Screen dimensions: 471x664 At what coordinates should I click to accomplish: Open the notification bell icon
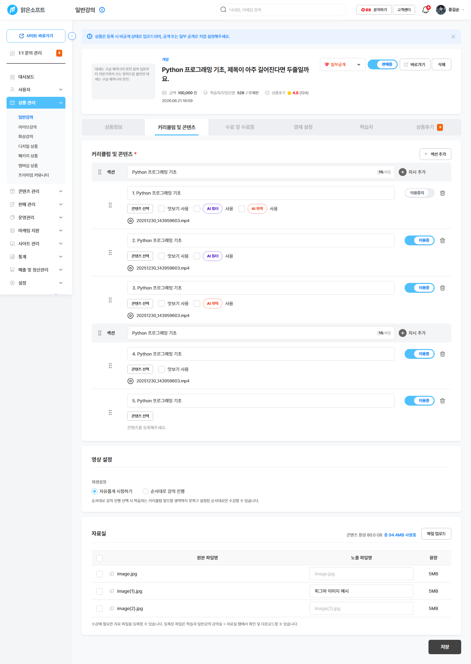[x=425, y=10]
